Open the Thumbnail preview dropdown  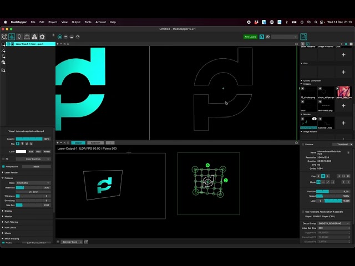[342, 144]
